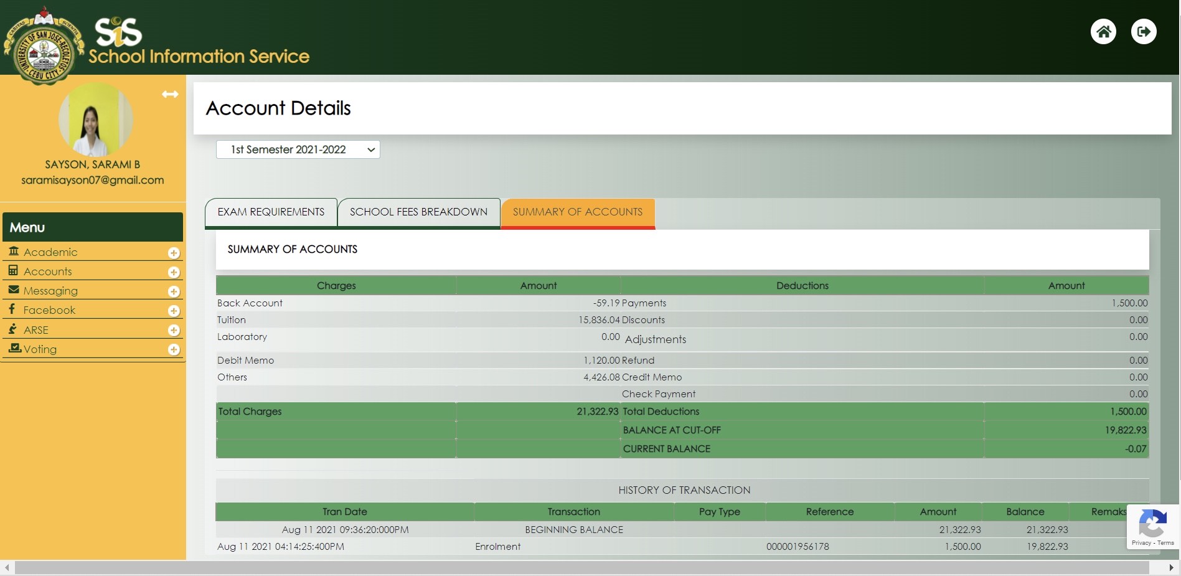The width and height of the screenshot is (1181, 576).
Task: Expand the Voting menu plus button
Action: coord(174,350)
